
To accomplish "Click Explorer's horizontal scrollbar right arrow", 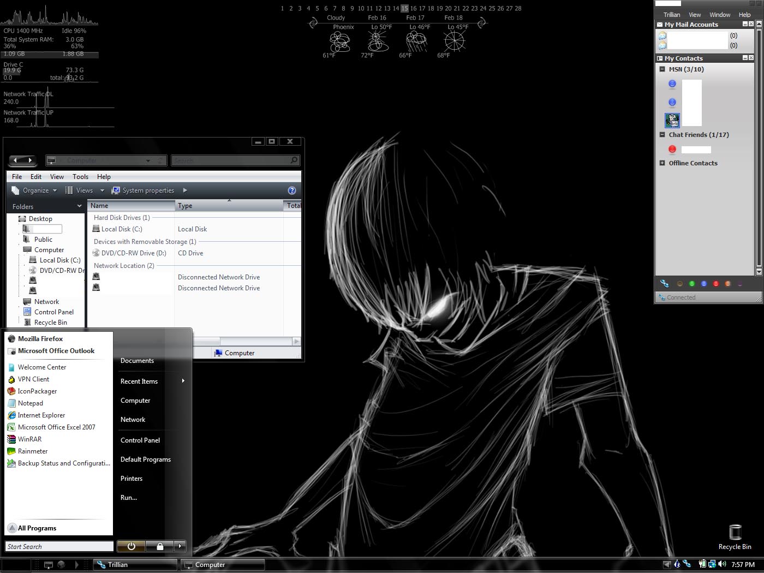I will pyautogui.click(x=296, y=342).
